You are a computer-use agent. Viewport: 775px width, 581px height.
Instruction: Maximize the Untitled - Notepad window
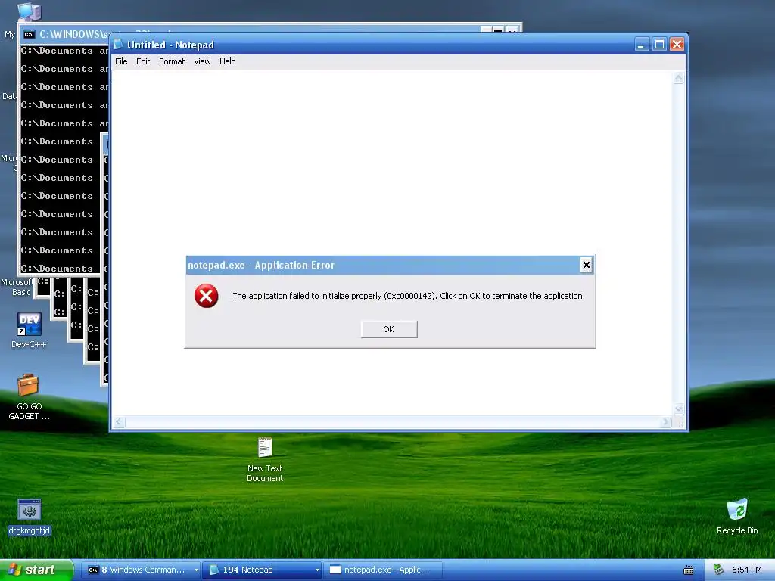pos(659,45)
